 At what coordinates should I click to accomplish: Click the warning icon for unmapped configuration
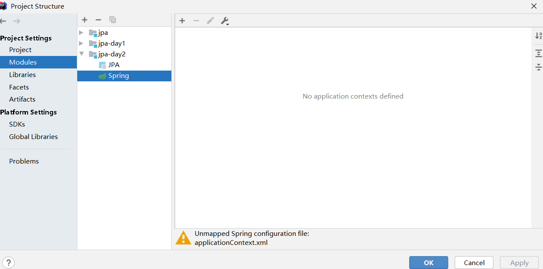tap(183, 238)
